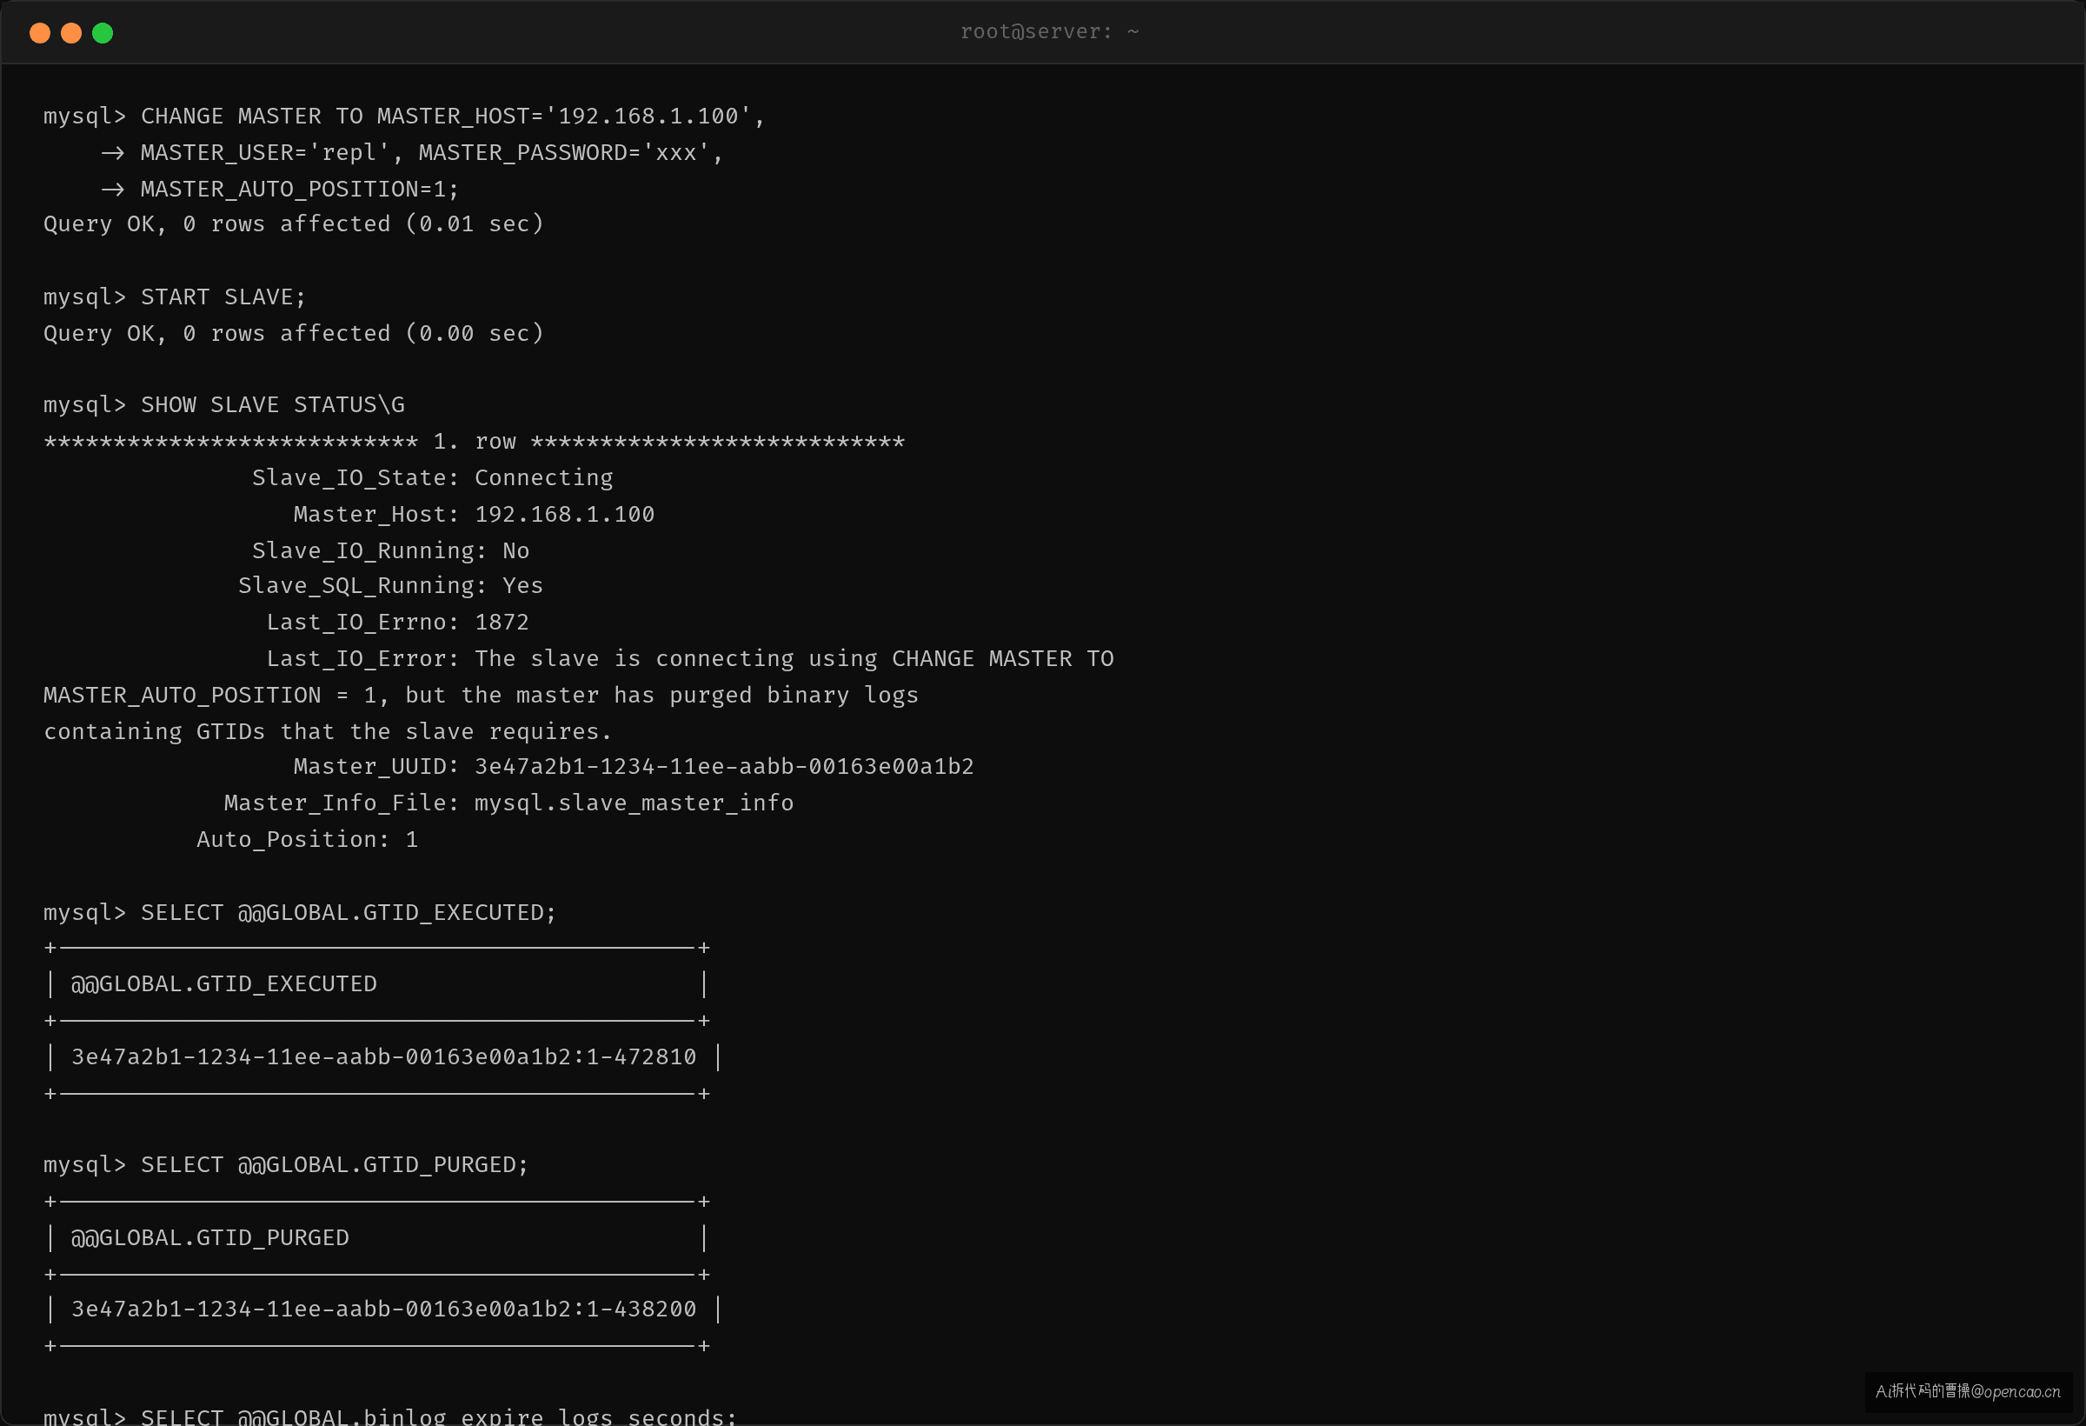Click the Slave_IO_State Connecting value
This screenshot has height=1426, width=2086.
coord(544,477)
